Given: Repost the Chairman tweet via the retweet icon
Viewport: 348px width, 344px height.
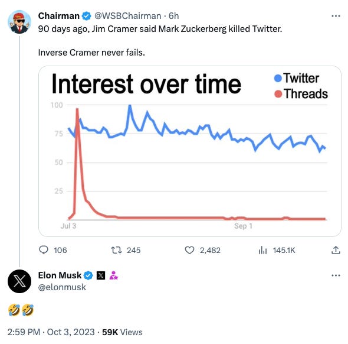Looking at the screenshot, I should pos(117,250).
